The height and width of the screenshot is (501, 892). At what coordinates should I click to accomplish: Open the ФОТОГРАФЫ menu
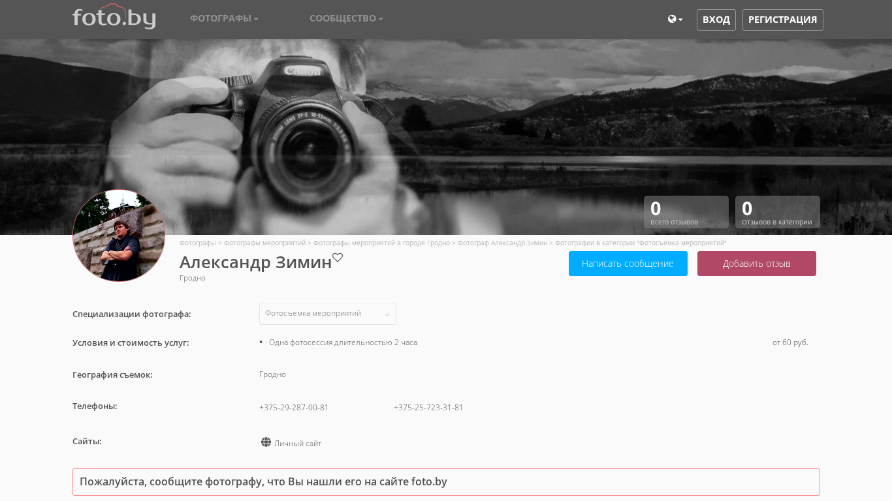pos(224,18)
